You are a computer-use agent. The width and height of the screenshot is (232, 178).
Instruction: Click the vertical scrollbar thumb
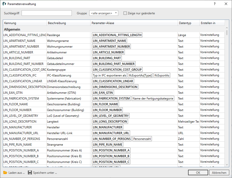pyautogui.click(x=227, y=32)
